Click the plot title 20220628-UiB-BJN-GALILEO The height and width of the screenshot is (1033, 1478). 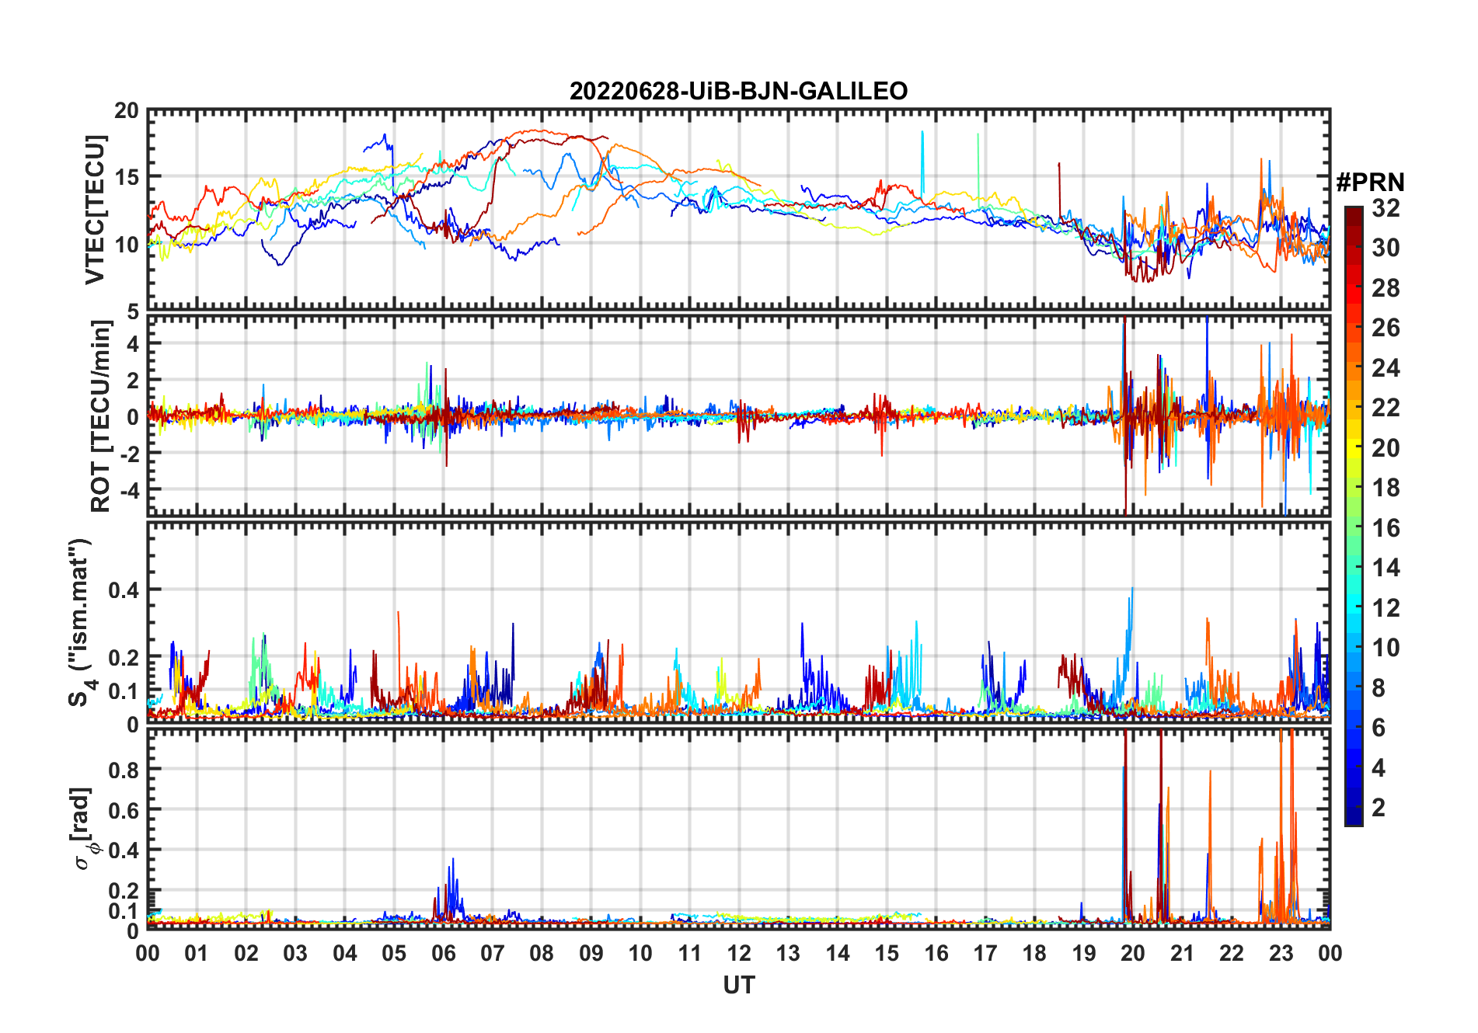(x=738, y=92)
